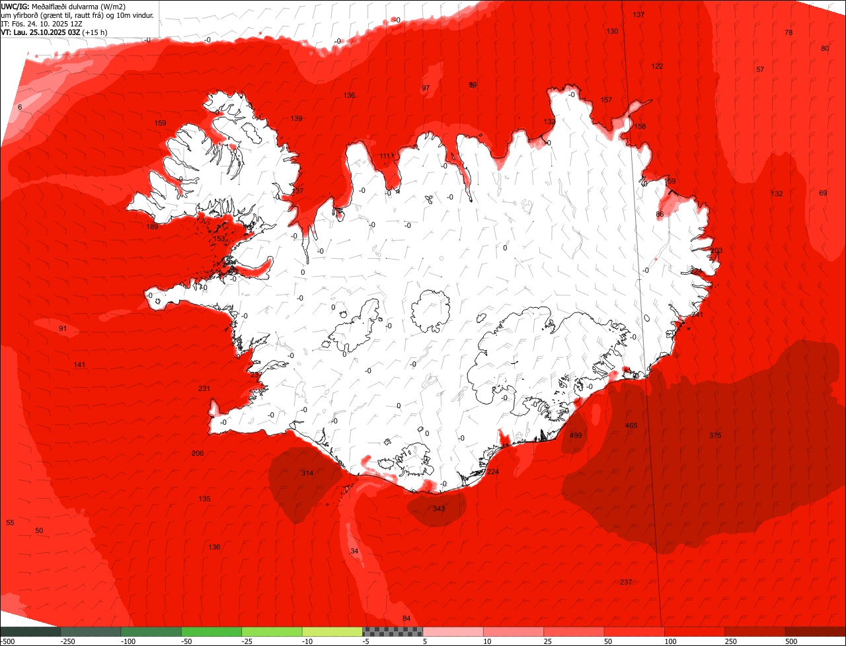This screenshot has height=646, width=846.
Task: Click the flux value 97 in the northern sea
Action: tap(426, 88)
